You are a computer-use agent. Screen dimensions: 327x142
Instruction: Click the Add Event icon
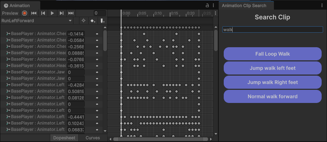[x=102, y=21]
